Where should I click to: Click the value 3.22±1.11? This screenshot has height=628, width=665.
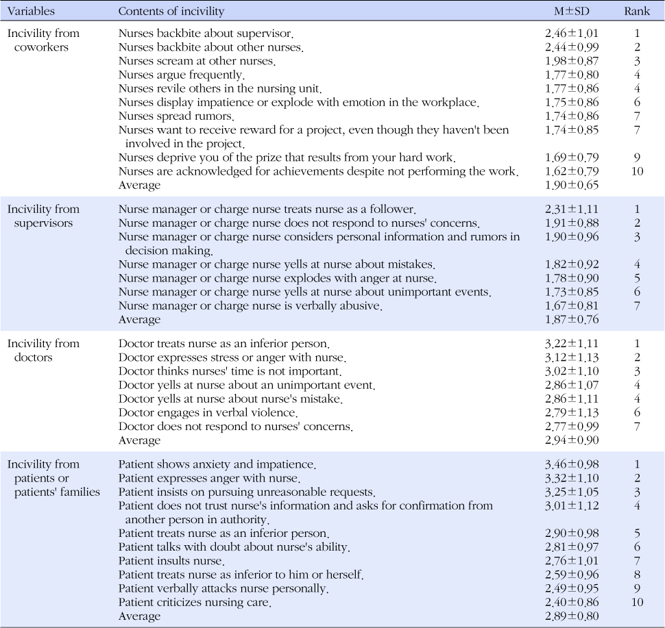point(572,344)
